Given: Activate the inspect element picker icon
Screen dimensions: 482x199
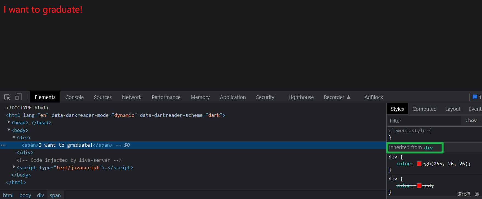Looking at the screenshot, I should tap(7, 97).
